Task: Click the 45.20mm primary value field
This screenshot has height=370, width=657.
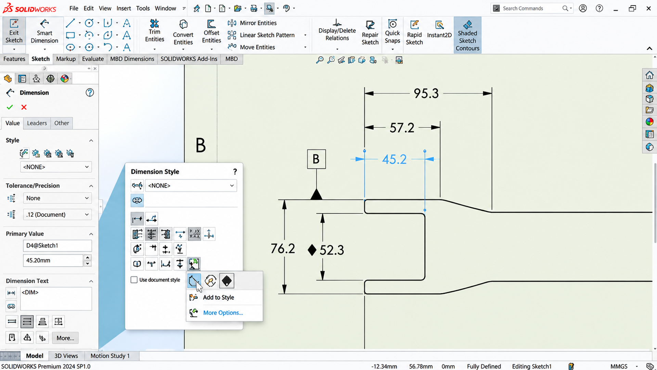Action: tap(53, 260)
